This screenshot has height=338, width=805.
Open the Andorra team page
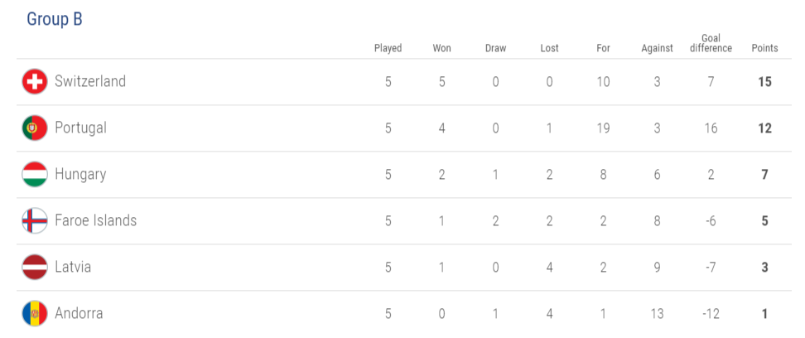(79, 313)
